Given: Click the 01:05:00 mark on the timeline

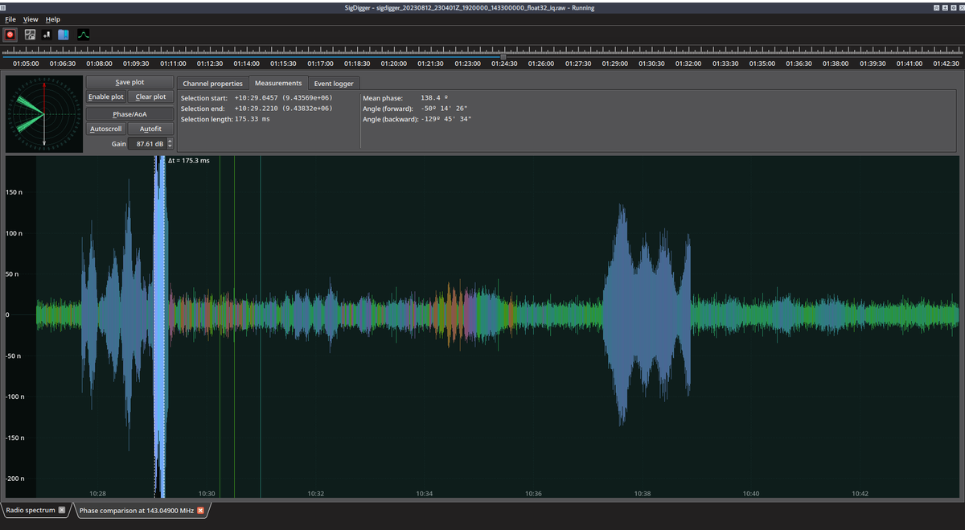Looking at the screenshot, I should click(x=26, y=63).
